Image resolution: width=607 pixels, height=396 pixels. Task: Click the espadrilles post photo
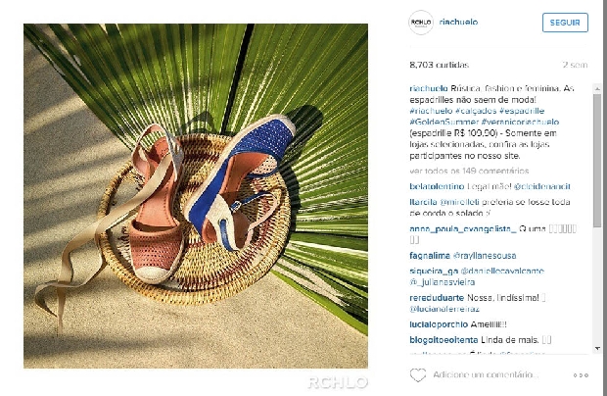coord(196,196)
